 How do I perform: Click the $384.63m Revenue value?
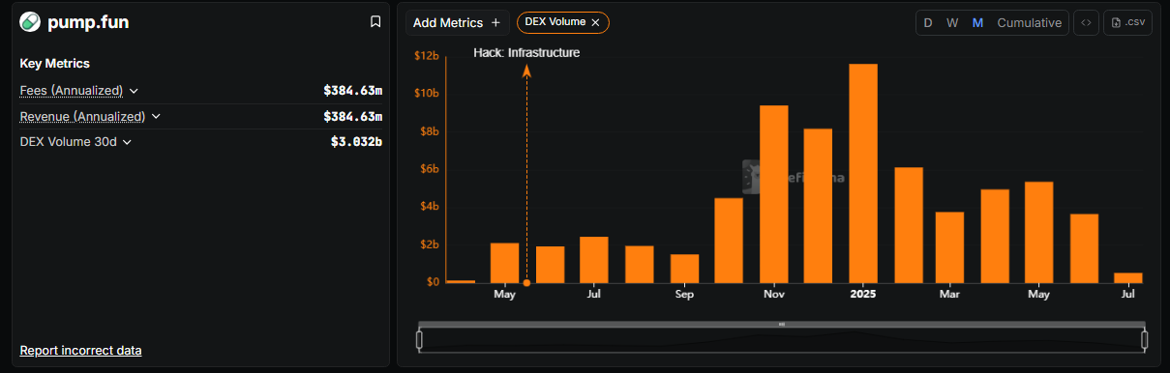[x=353, y=117]
